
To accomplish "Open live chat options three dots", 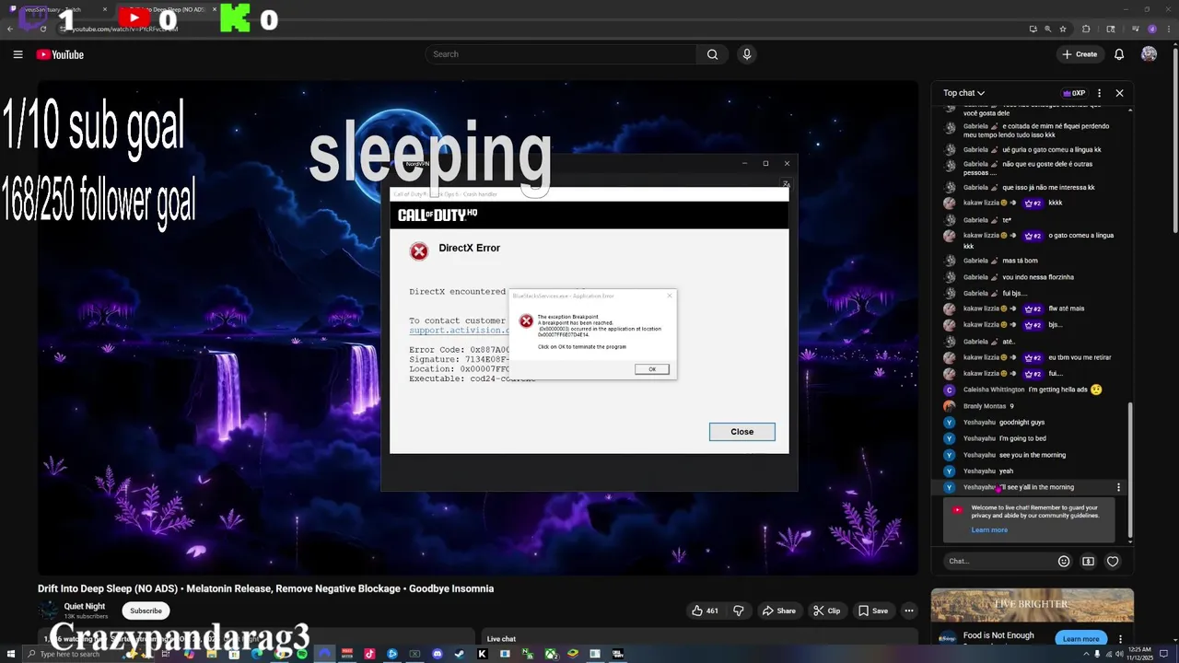I will pyautogui.click(x=1099, y=93).
